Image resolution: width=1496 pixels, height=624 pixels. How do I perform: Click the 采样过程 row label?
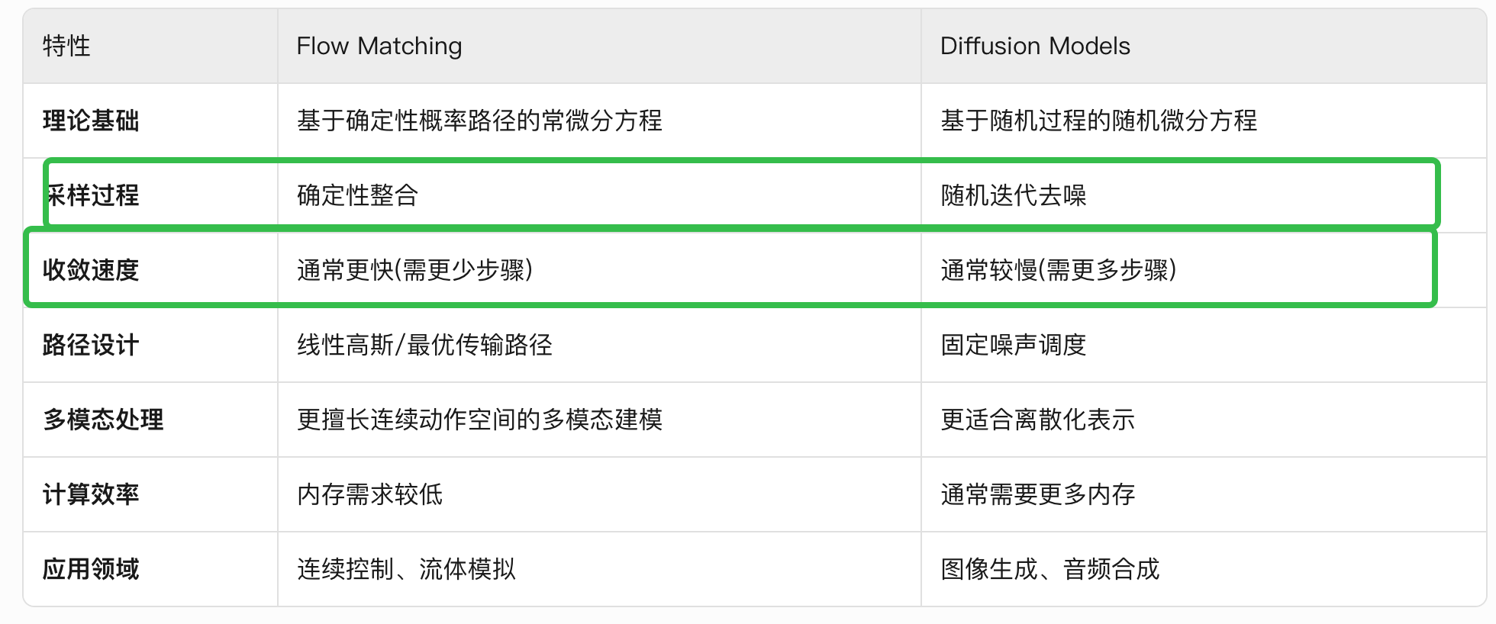click(92, 196)
